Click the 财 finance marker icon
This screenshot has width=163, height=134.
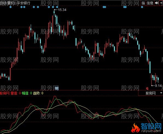click(x=57, y=88)
